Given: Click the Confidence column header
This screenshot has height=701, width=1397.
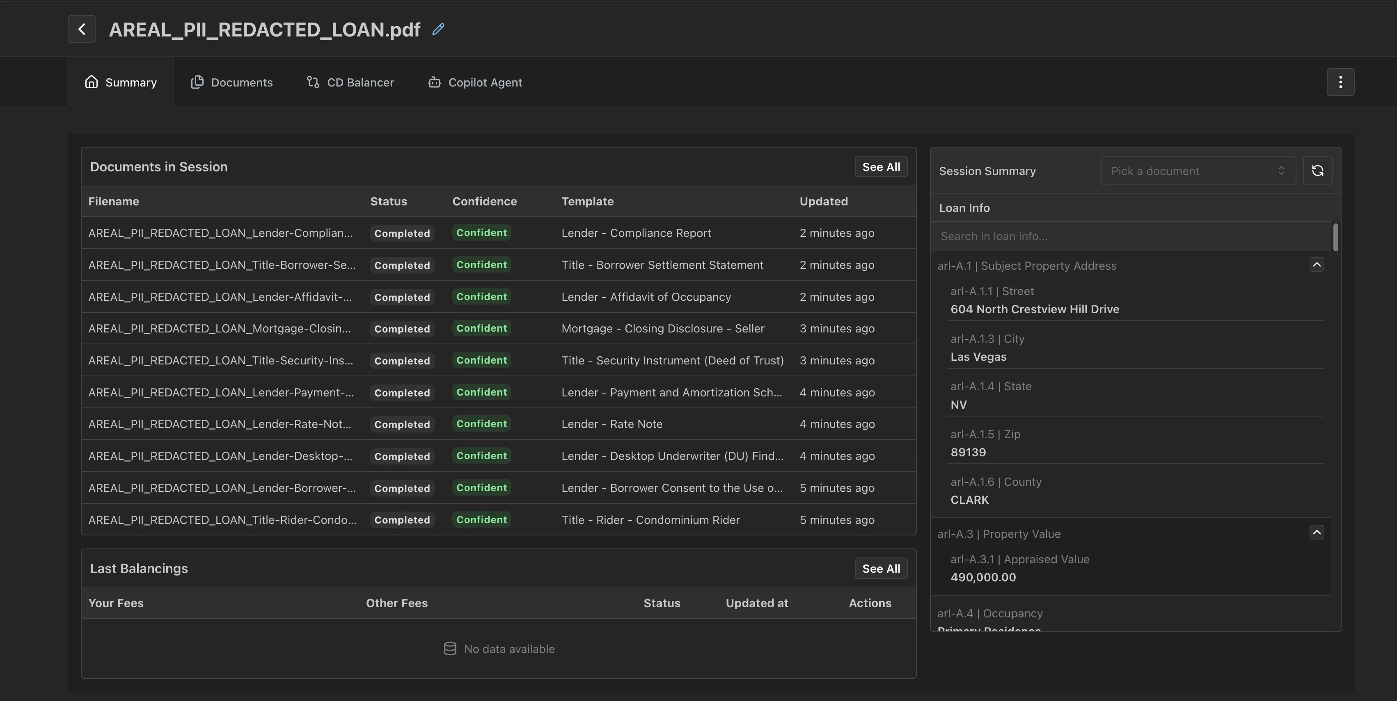Looking at the screenshot, I should click(x=484, y=201).
